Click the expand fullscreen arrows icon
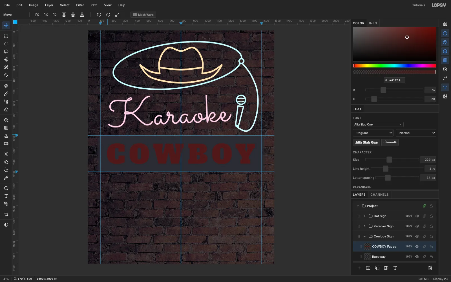This screenshot has width=451, height=282. (x=117, y=15)
